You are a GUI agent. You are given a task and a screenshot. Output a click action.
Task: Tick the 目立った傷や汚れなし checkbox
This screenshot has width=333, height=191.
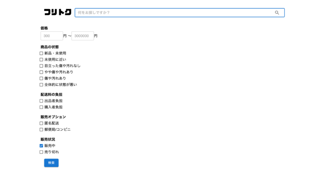(x=41, y=66)
